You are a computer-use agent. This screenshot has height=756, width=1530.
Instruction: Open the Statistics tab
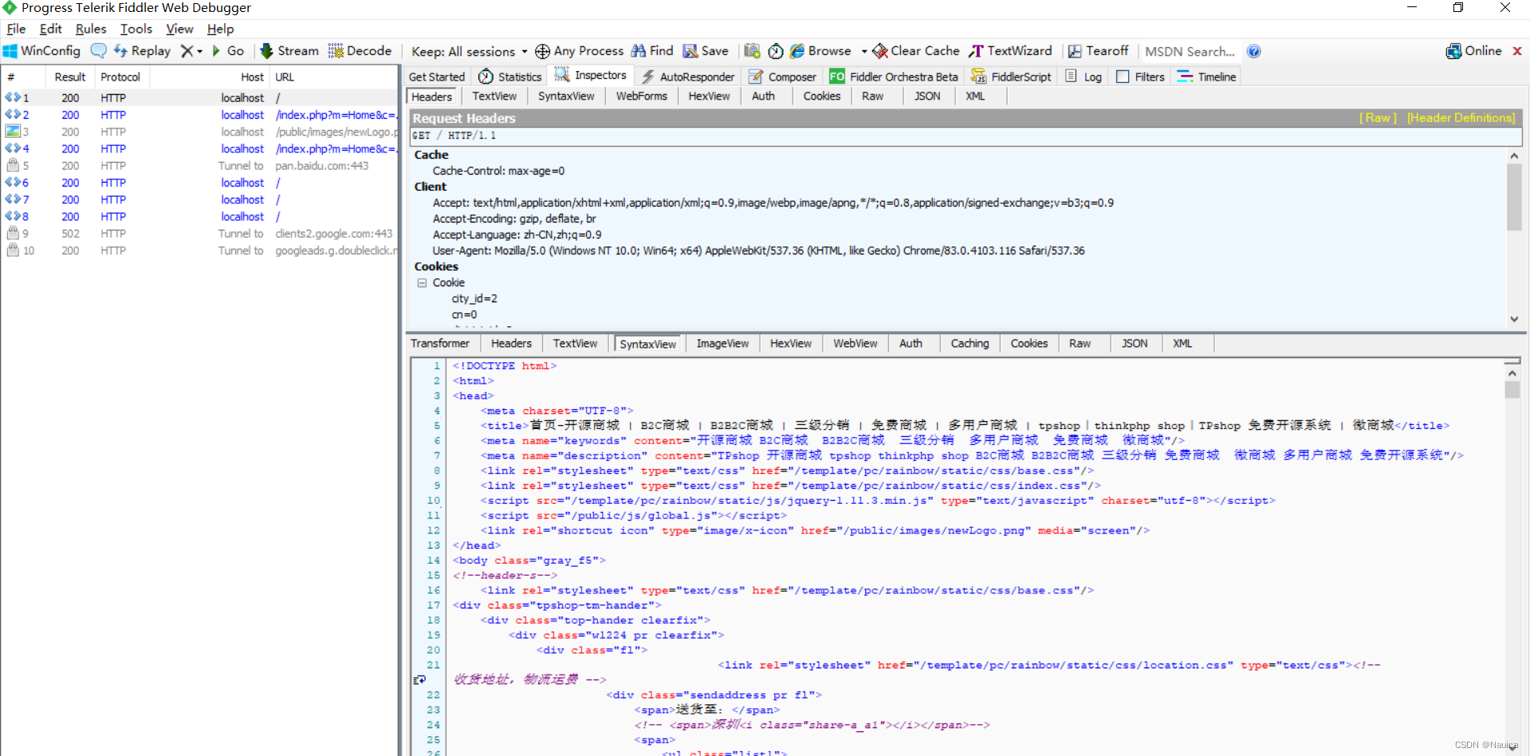tap(510, 77)
